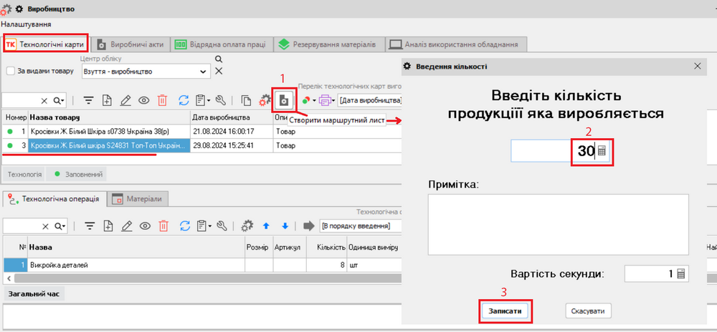
Task: Edit technological card with pencil icon
Action: coord(125,100)
